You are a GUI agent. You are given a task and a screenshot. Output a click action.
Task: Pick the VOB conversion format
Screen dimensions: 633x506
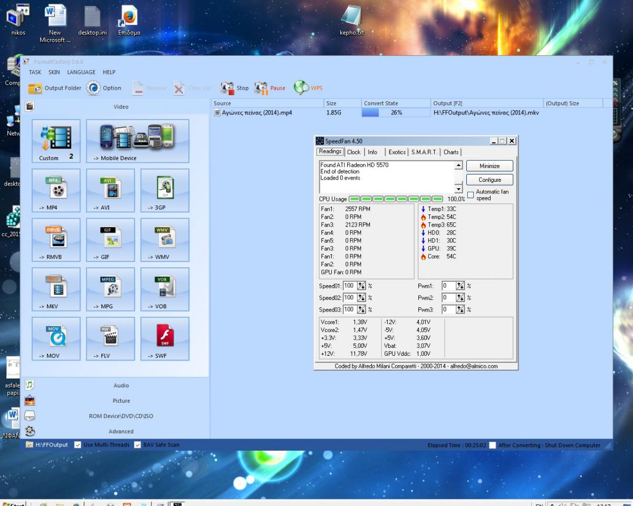(x=165, y=289)
